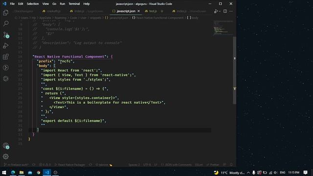Open the editor More Actions ellipsis

click(231, 11)
